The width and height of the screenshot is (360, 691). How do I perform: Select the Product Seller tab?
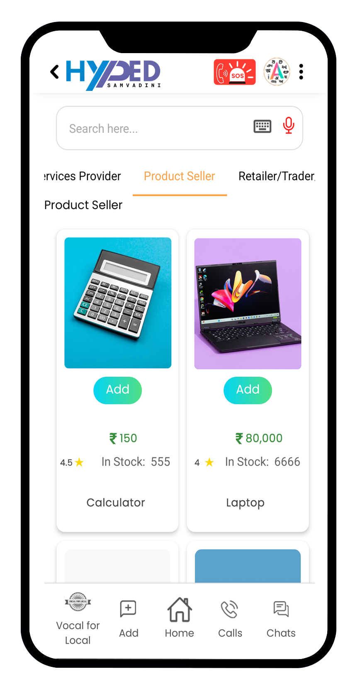(180, 176)
